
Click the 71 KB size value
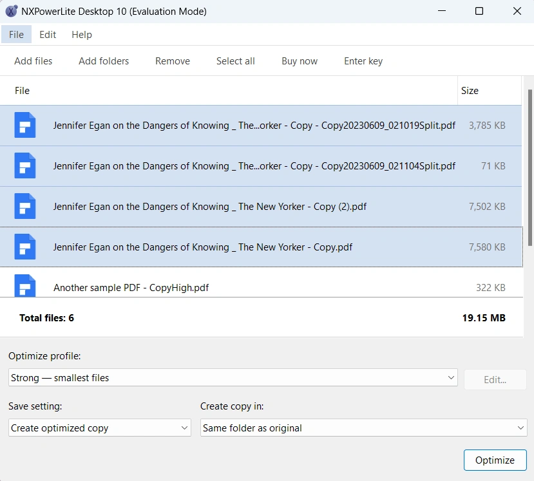click(493, 165)
